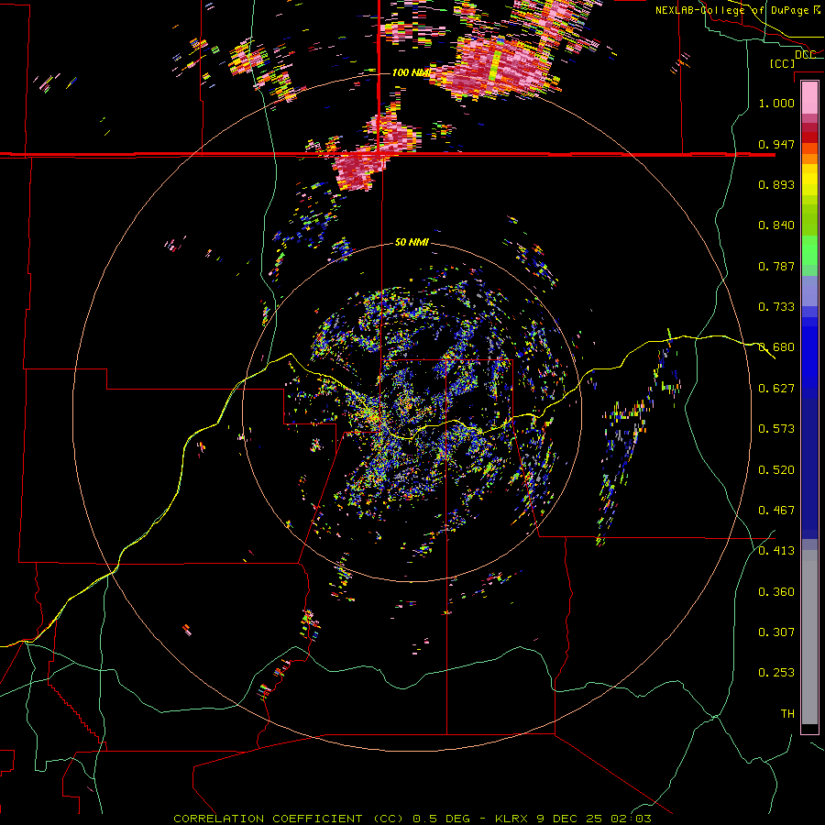
Task: Click the 0.413 scale label
Action: tap(776, 550)
